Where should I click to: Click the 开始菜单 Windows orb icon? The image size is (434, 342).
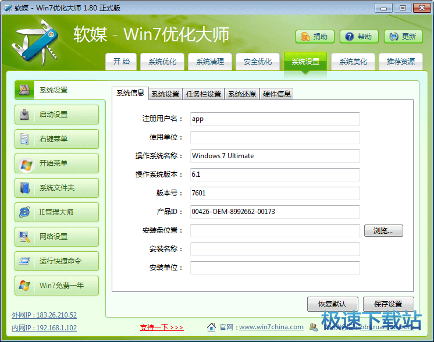(26, 165)
